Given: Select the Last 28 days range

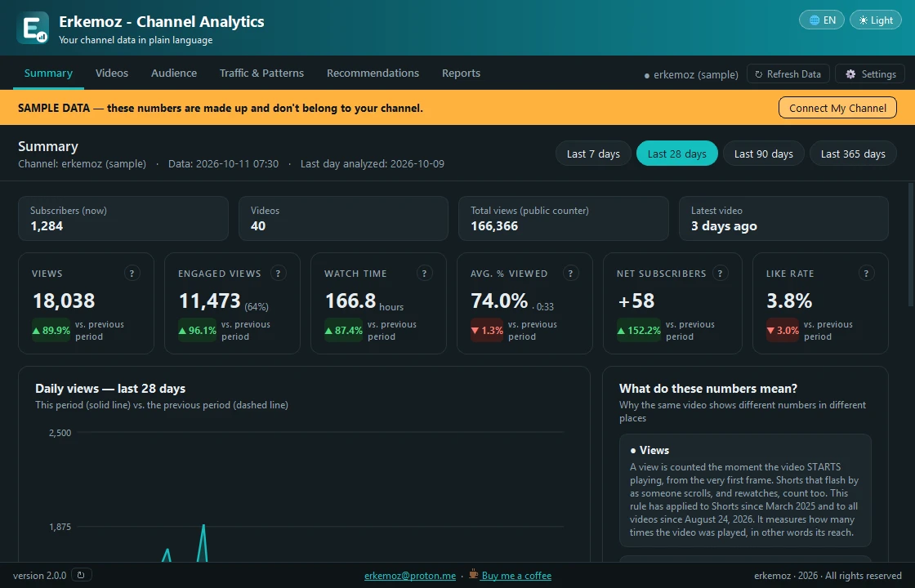Looking at the screenshot, I should pos(677,154).
